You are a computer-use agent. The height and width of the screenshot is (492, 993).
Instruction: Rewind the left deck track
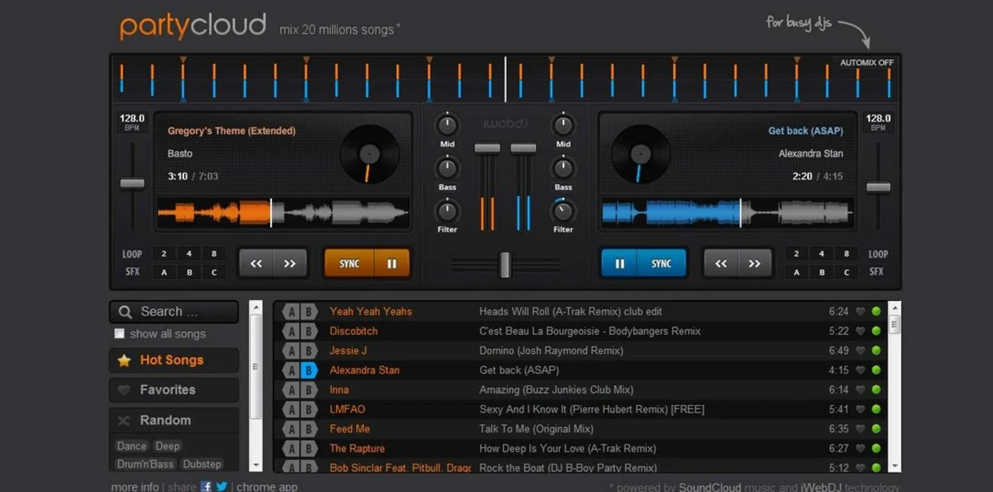click(256, 263)
